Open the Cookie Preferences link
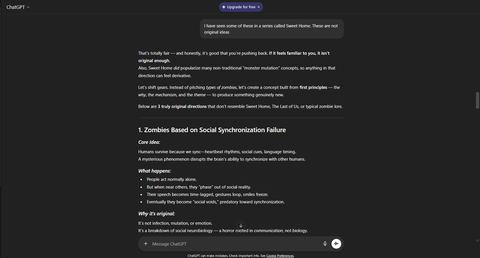The height and width of the screenshot is (258, 480). (x=280, y=256)
